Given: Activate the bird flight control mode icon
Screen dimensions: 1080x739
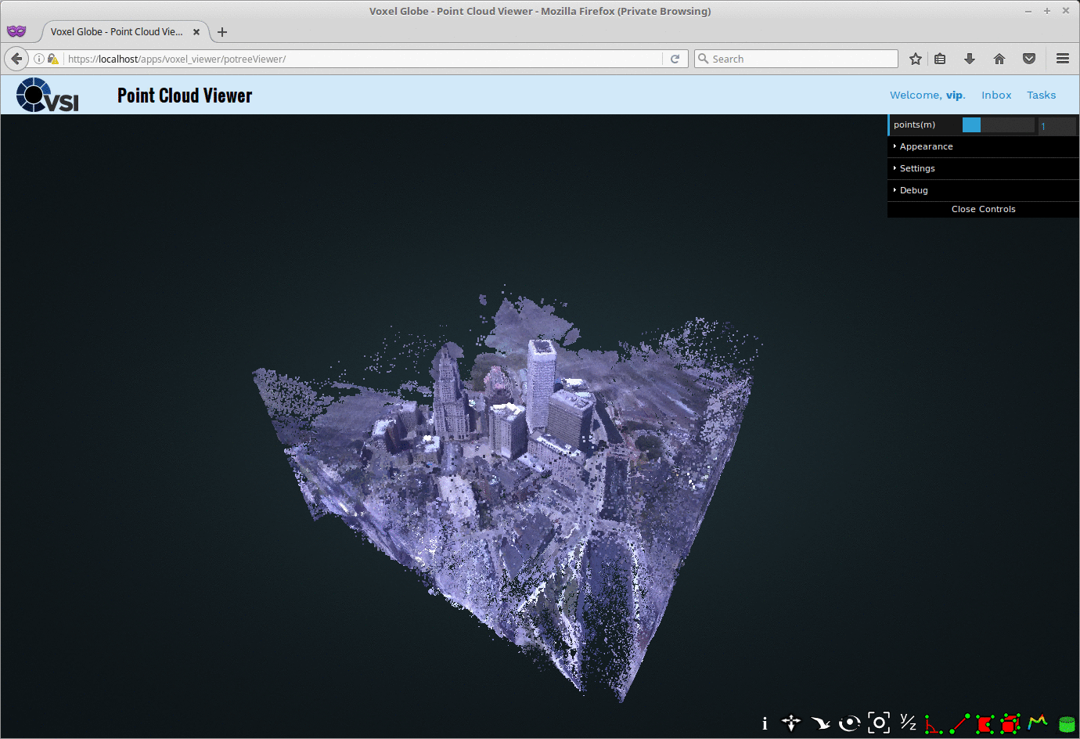Looking at the screenshot, I should (x=820, y=723).
